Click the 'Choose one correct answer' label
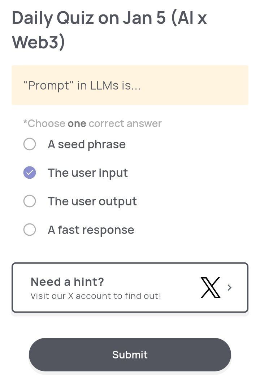Image resolution: width=260 pixels, height=379 pixels. click(92, 123)
